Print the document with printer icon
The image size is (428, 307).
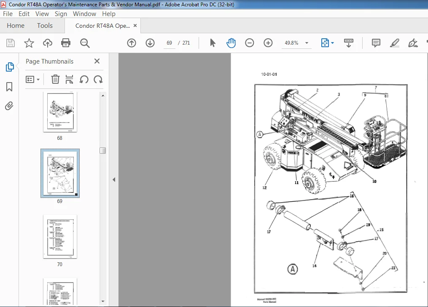tap(66, 43)
